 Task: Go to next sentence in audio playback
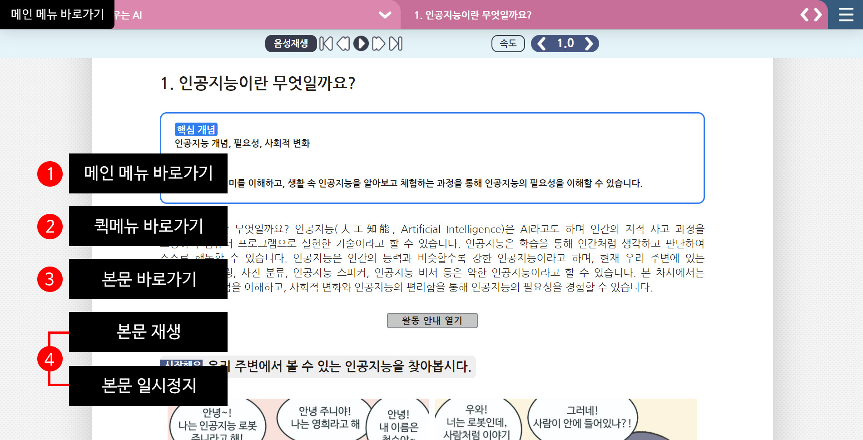click(378, 44)
